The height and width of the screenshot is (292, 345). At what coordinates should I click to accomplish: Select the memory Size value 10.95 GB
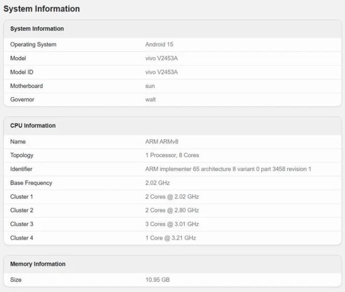click(x=158, y=280)
